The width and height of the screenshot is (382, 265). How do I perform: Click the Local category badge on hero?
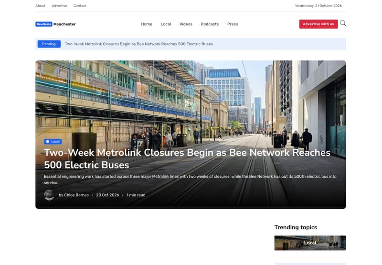coord(53,142)
